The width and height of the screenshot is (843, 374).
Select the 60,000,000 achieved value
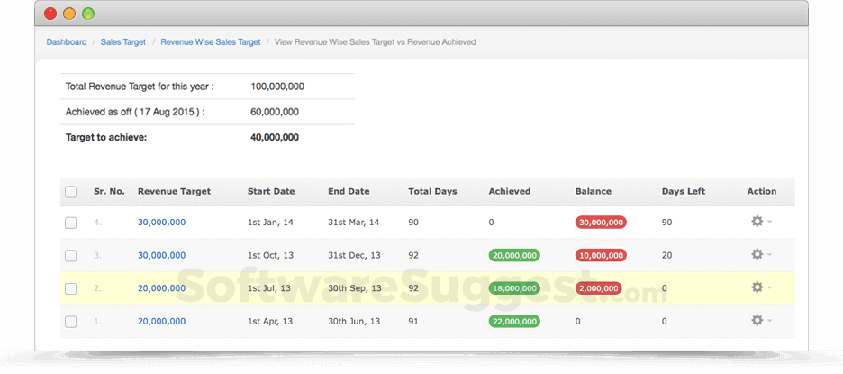coord(275,112)
